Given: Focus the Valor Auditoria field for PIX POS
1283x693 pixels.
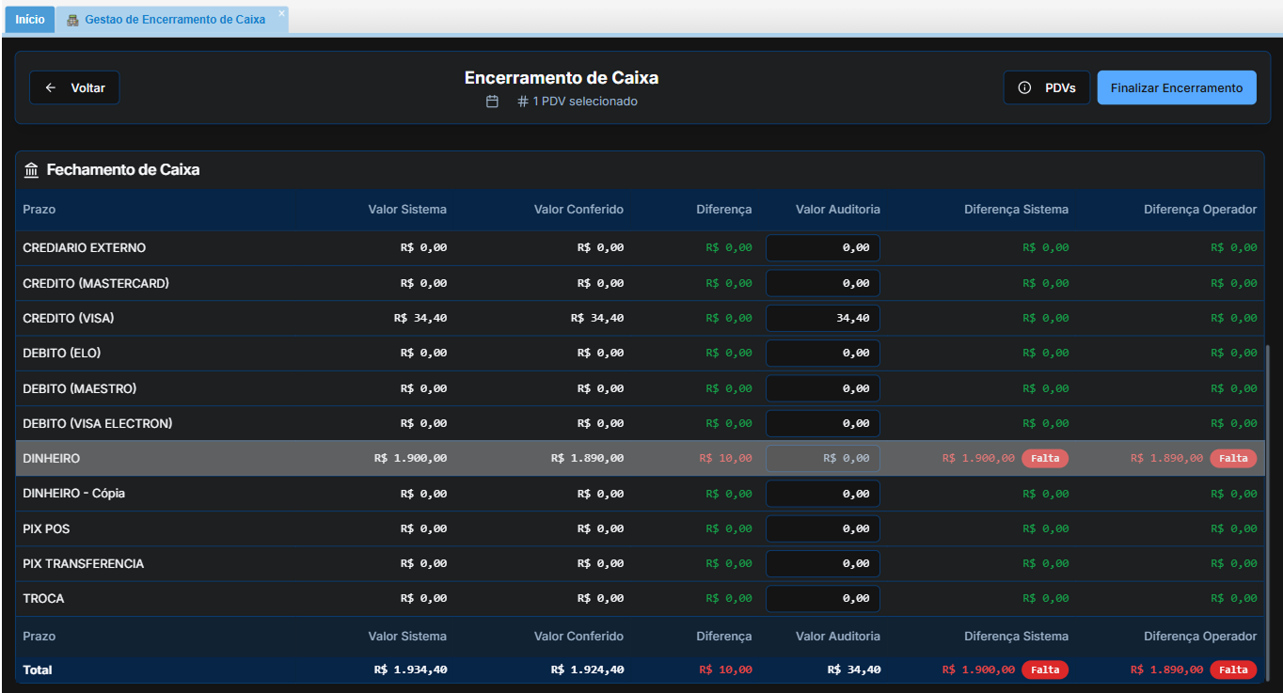Looking at the screenshot, I should 823,529.
